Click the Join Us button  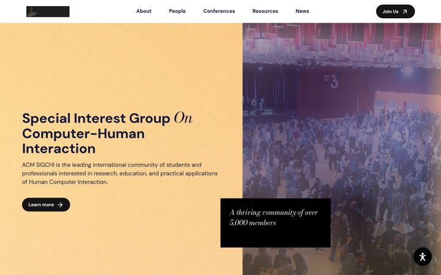coord(395,12)
